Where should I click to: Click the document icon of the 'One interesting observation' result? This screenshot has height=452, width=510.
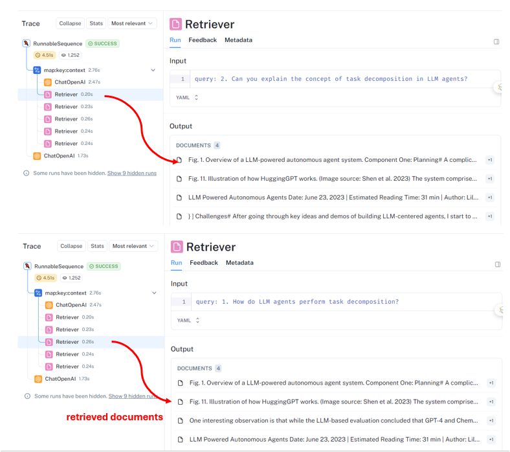pyautogui.click(x=181, y=421)
